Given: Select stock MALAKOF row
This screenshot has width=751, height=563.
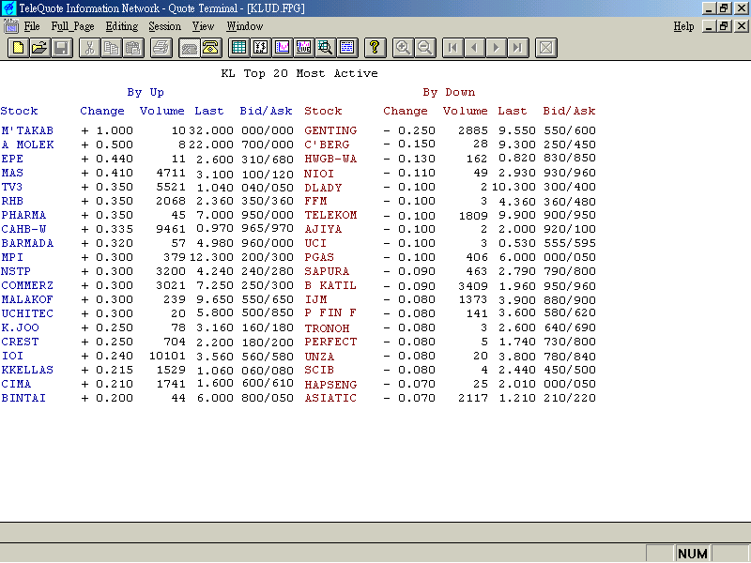Looking at the screenshot, I should pos(27,299).
